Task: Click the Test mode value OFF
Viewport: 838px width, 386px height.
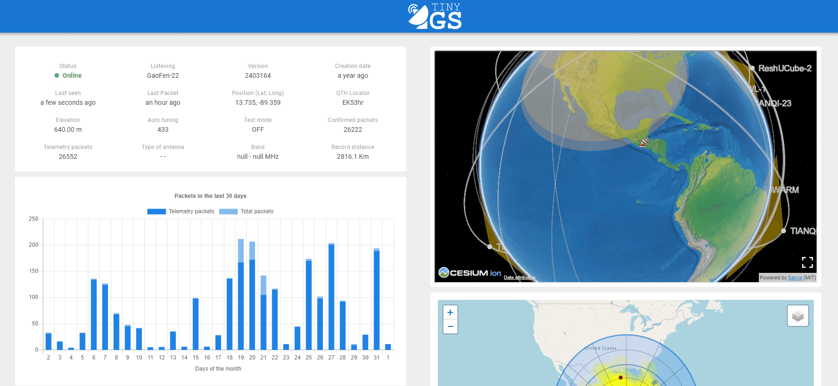Action: [x=258, y=129]
